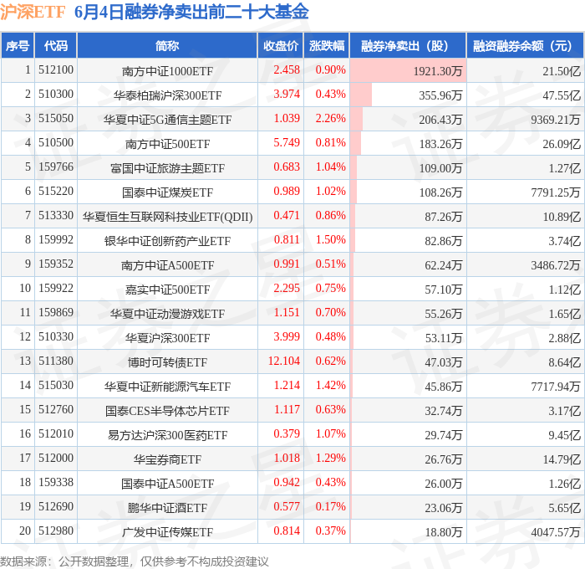
Task: Click closing price 12.104
Action: [284, 361]
